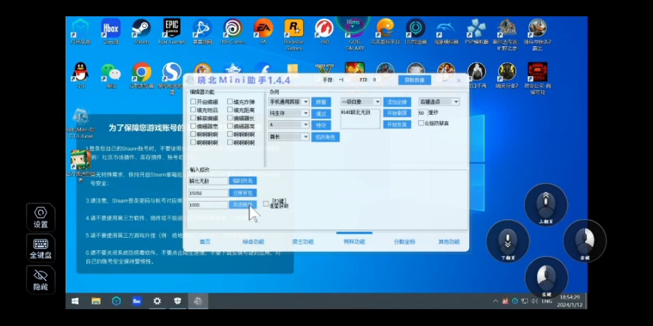Enable the 编辑器高 checkbox
The width and height of the screenshot is (653, 326).
coord(230,126)
